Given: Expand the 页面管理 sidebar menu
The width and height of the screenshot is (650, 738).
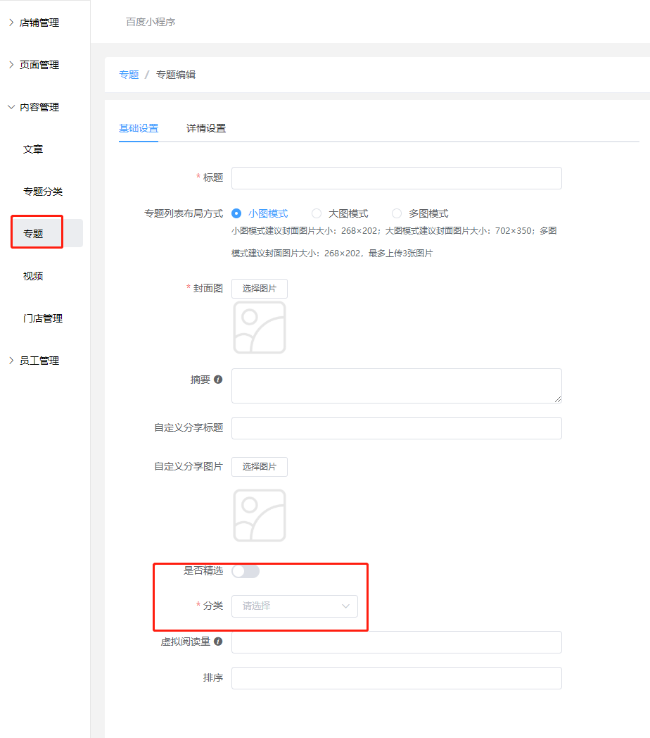Looking at the screenshot, I should [x=39, y=65].
